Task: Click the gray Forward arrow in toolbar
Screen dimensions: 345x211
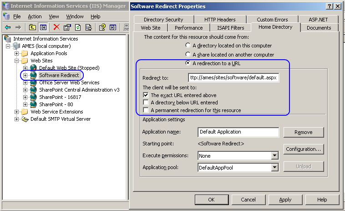Action: [18, 27]
